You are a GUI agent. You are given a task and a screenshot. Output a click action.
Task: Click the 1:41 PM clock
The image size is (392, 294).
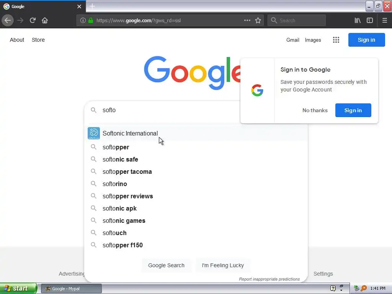click(x=378, y=288)
